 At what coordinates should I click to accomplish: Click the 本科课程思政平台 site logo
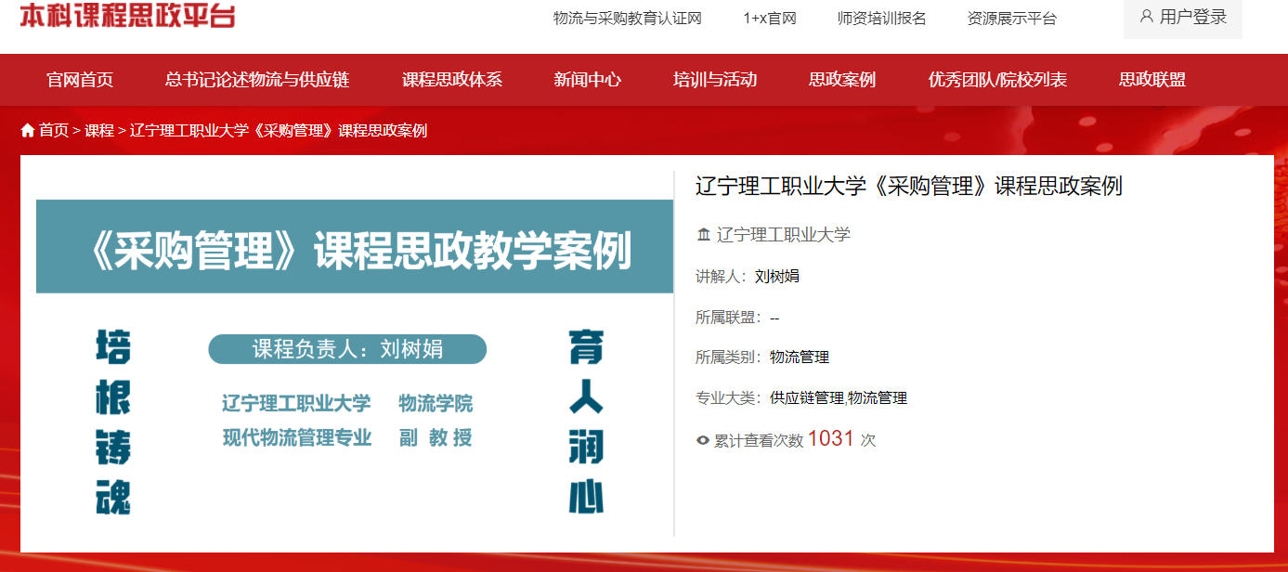pos(127,16)
